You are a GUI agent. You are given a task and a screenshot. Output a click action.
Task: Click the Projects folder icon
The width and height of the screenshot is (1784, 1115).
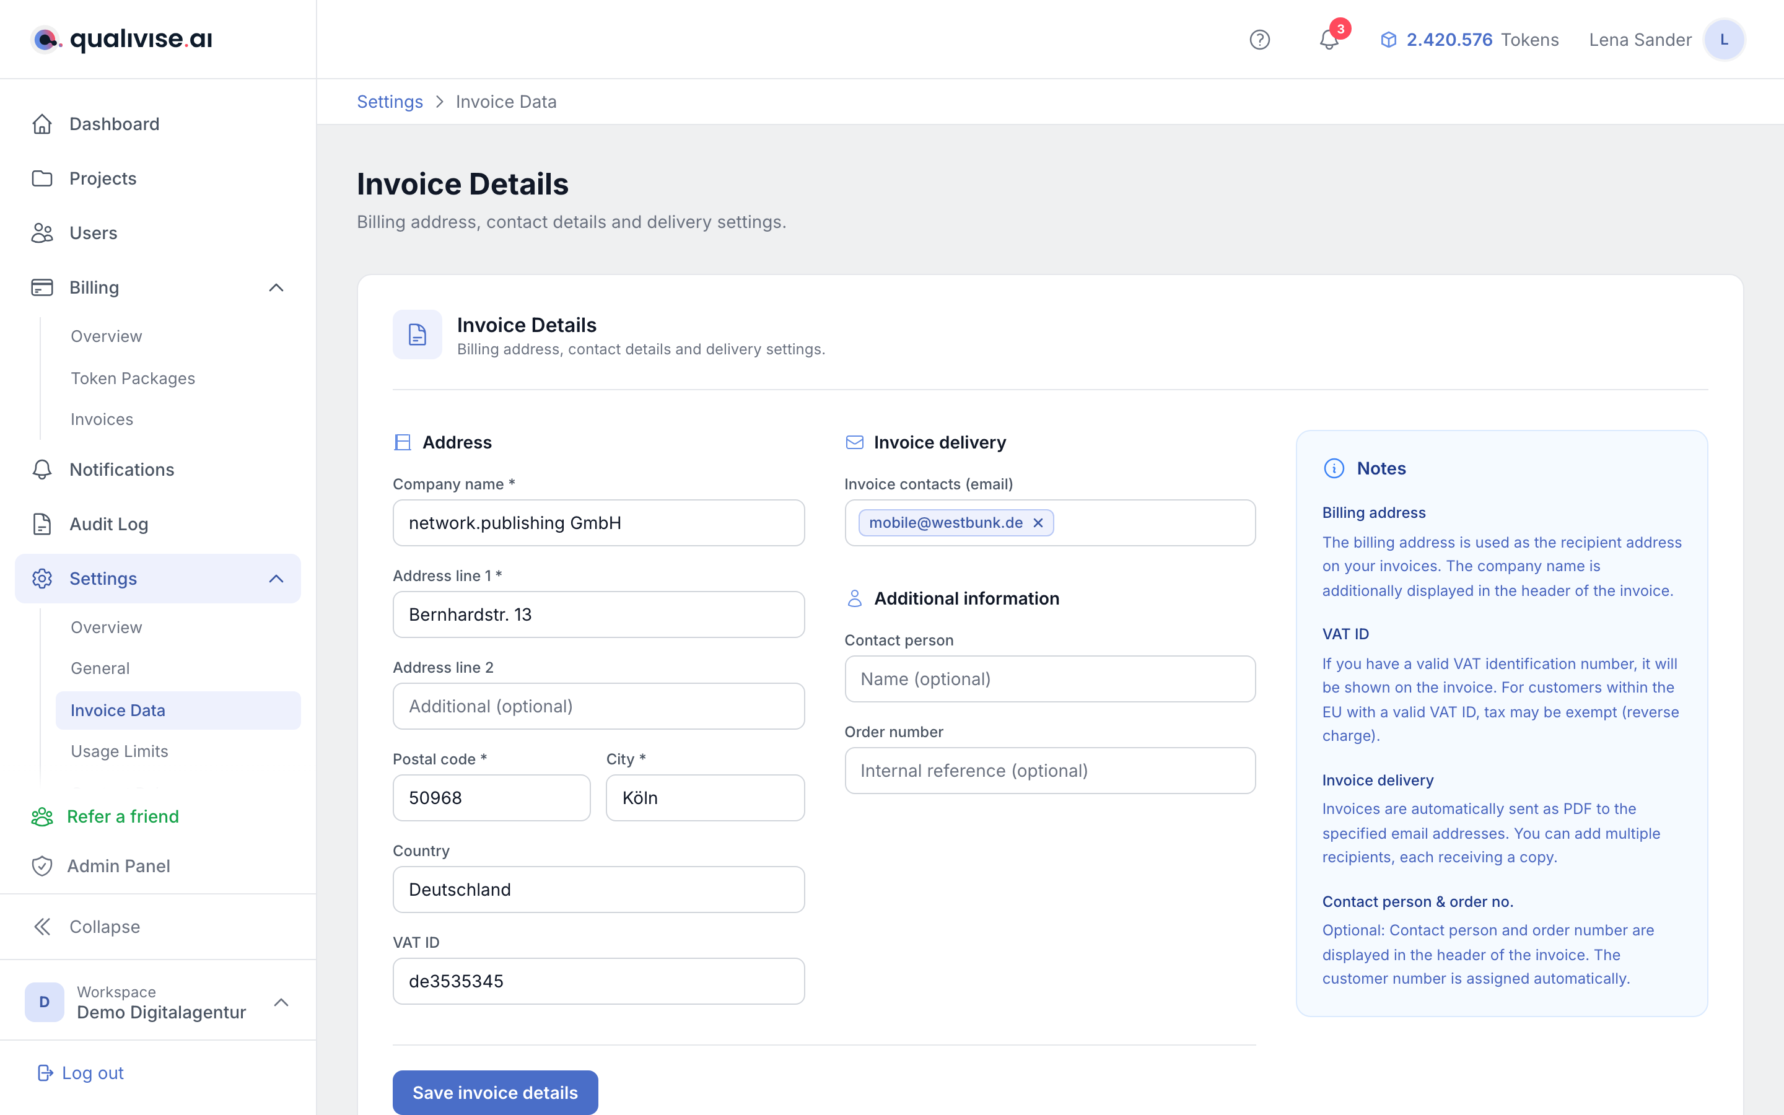point(42,178)
